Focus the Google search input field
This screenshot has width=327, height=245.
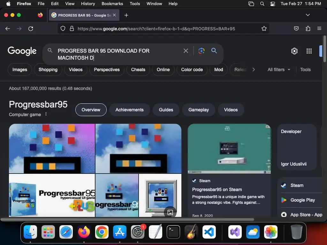pos(119,54)
